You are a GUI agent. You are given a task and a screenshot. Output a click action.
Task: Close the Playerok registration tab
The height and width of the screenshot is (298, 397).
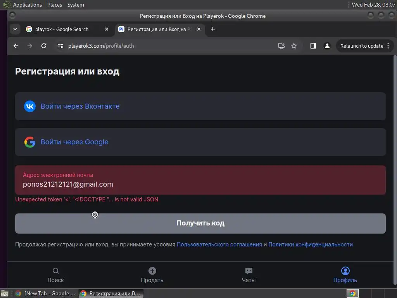coord(199,29)
